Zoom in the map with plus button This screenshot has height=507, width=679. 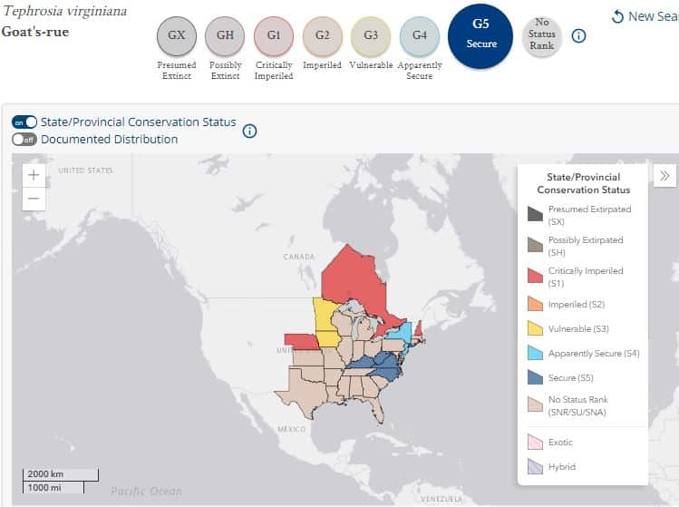[34, 175]
